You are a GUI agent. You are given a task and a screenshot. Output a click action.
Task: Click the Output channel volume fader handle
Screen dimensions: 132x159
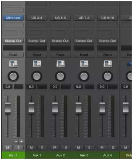coord(126,107)
